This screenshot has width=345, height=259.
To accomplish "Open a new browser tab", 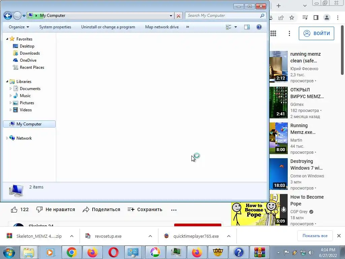I will point(279,6).
